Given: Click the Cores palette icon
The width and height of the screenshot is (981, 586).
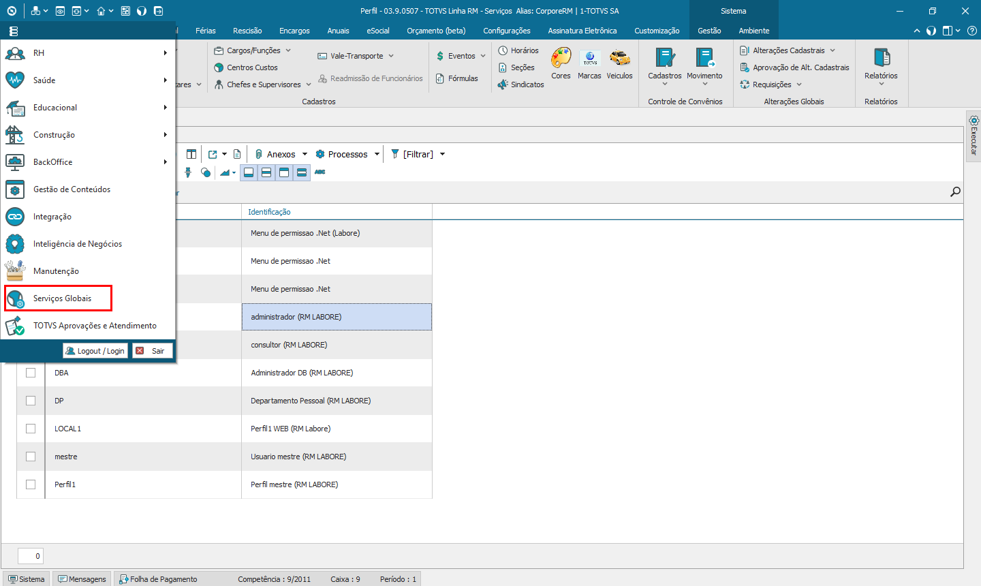Looking at the screenshot, I should (x=561, y=58).
